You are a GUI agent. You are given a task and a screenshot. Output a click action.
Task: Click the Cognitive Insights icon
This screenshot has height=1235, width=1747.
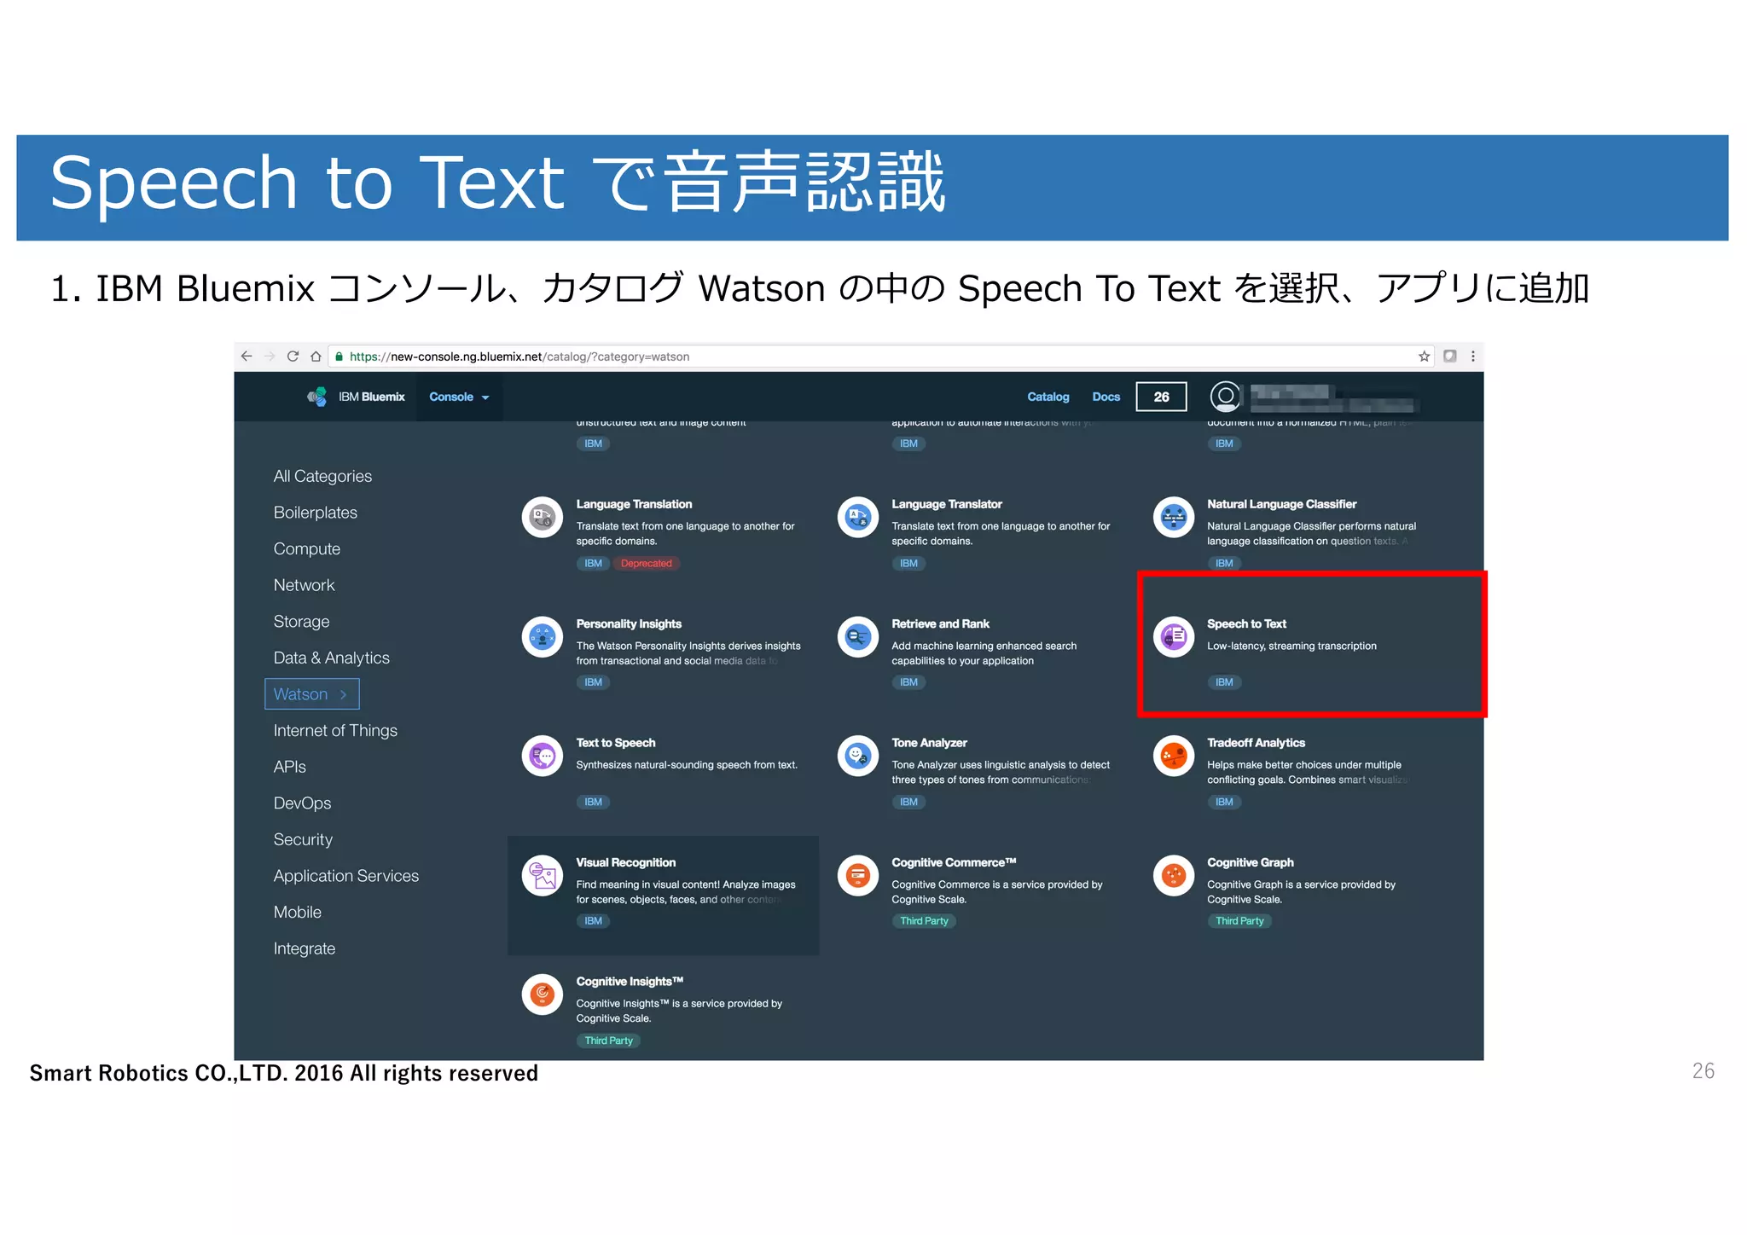click(x=543, y=994)
